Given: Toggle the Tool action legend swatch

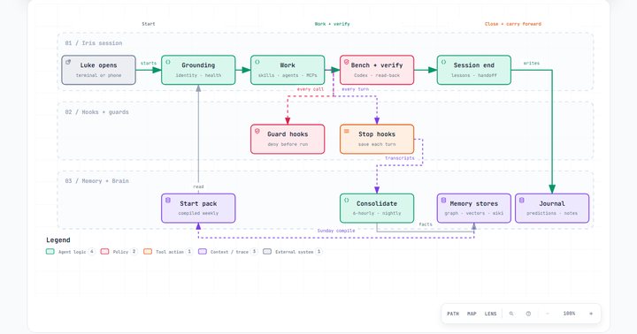Looking at the screenshot, I should pyautogui.click(x=148, y=252).
